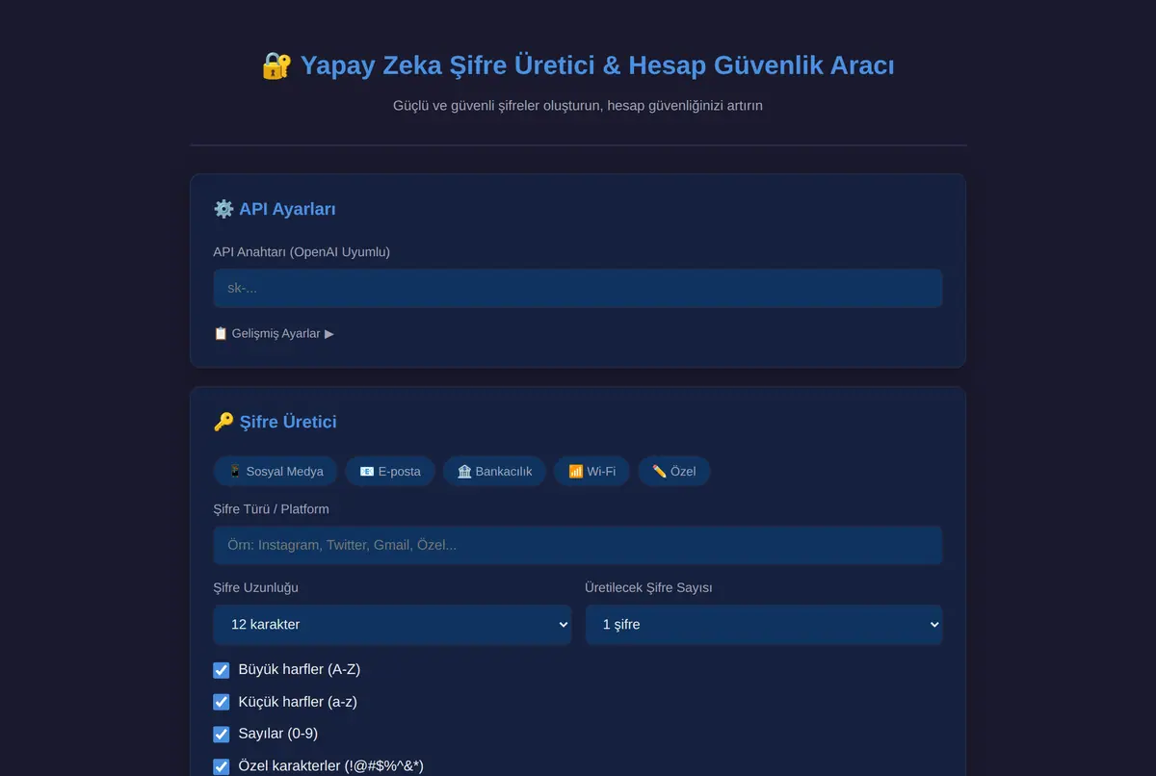Image resolution: width=1156 pixels, height=776 pixels.
Task: Choose the Özel preset
Action: pyautogui.click(x=673, y=471)
